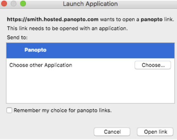This screenshot has width=177, height=140.
Task: Click the Launch Application title text
Action: tap(90, 4)
